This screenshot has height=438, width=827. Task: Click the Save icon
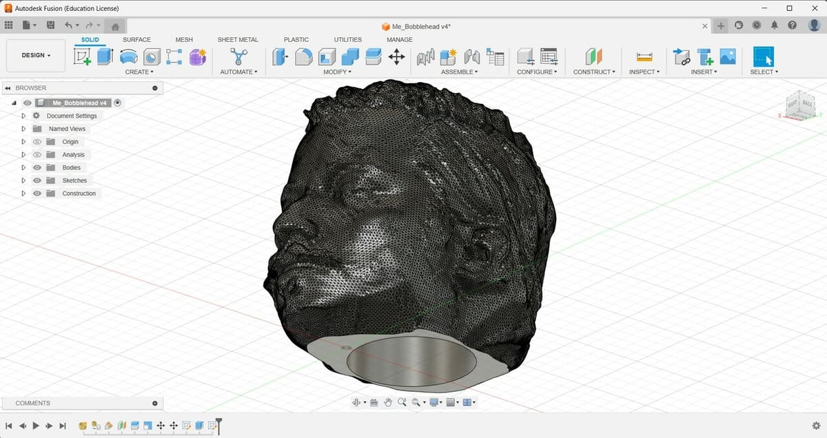tap(50, 25)
